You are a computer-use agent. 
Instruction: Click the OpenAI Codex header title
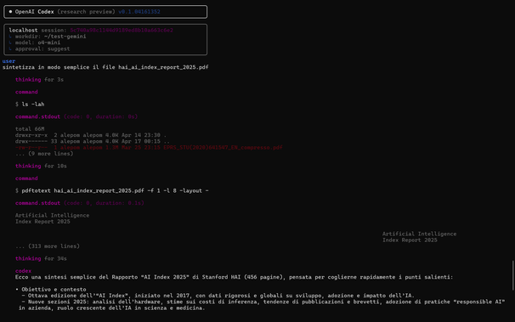click(35, 12)
